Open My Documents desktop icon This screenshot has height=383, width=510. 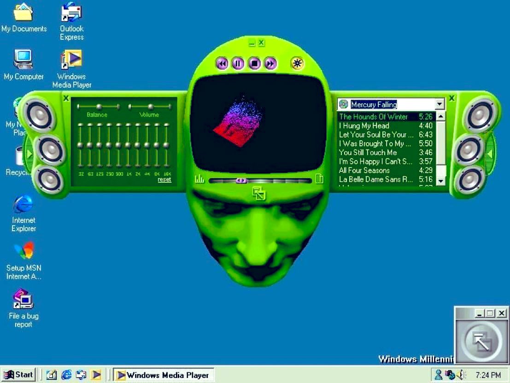(x=24, y=18)
